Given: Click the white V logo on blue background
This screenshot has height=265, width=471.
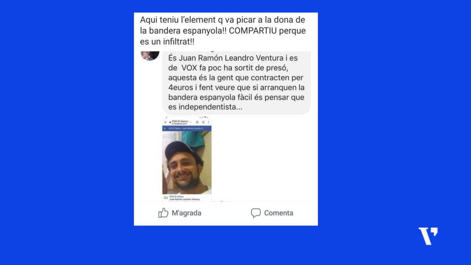Looking at the screenshot, I should [x=428, y=236].
